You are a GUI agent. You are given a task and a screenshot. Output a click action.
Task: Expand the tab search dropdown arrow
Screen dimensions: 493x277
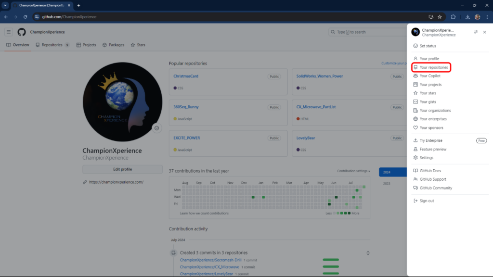pos(5,5)
